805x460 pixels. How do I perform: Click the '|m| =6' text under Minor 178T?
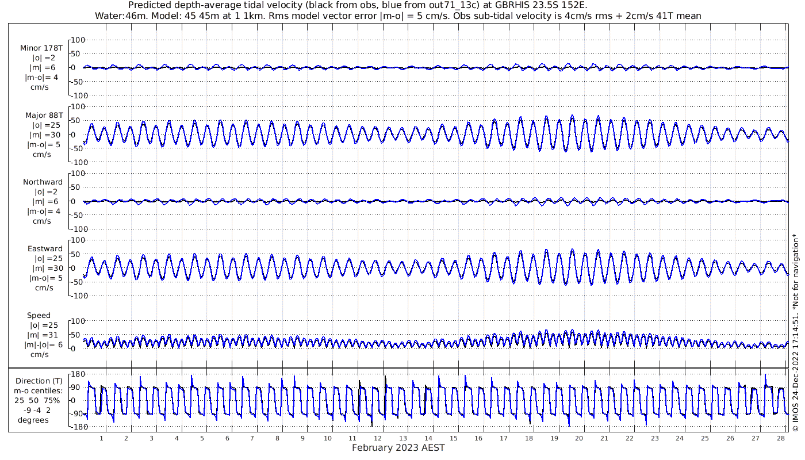[x=43, y=67]
